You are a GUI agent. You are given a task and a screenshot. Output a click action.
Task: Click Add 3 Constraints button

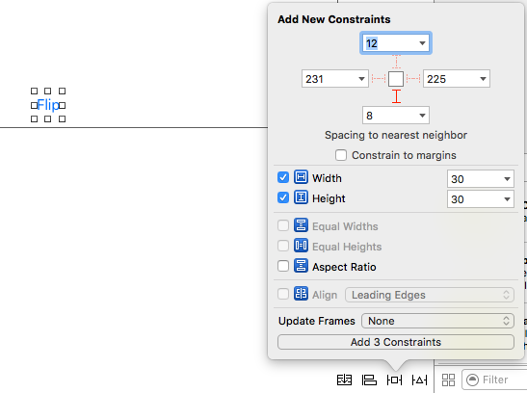click(x=396, y=342)
